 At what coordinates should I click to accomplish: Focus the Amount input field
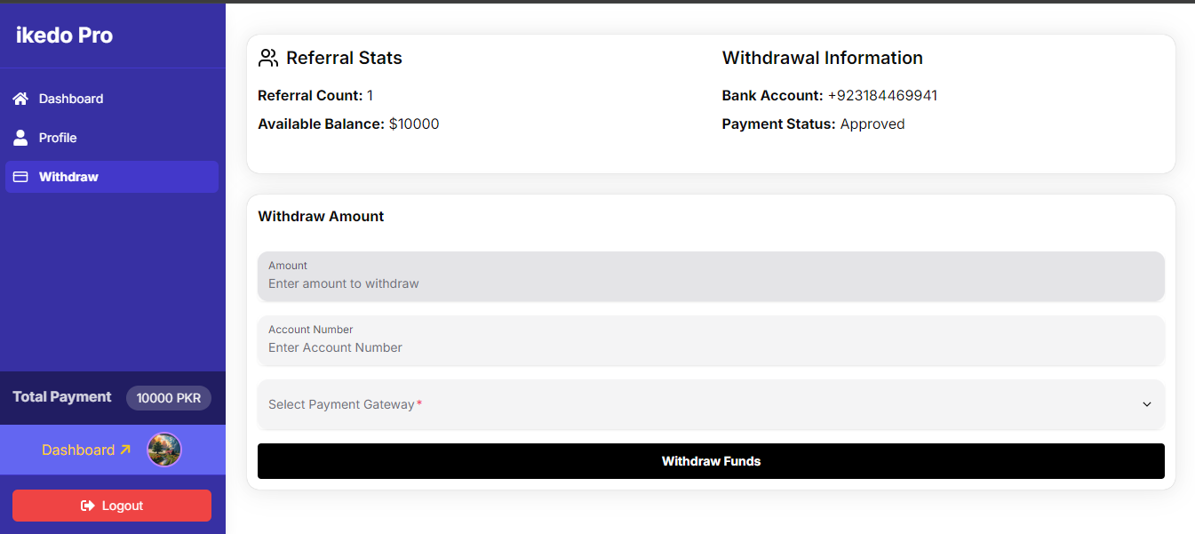click(711, 283)
